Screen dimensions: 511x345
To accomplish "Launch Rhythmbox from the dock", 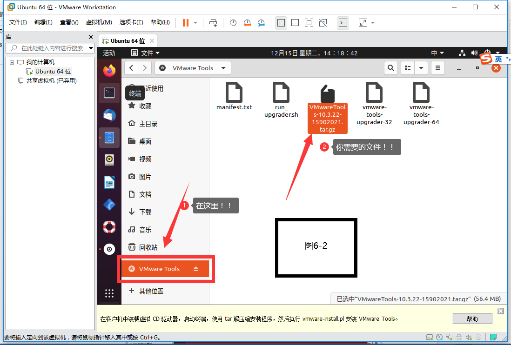I will tap(109, 160).
